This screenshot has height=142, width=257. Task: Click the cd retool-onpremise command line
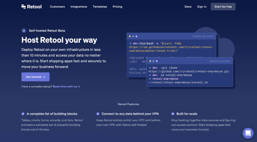[x=170, y=75]
